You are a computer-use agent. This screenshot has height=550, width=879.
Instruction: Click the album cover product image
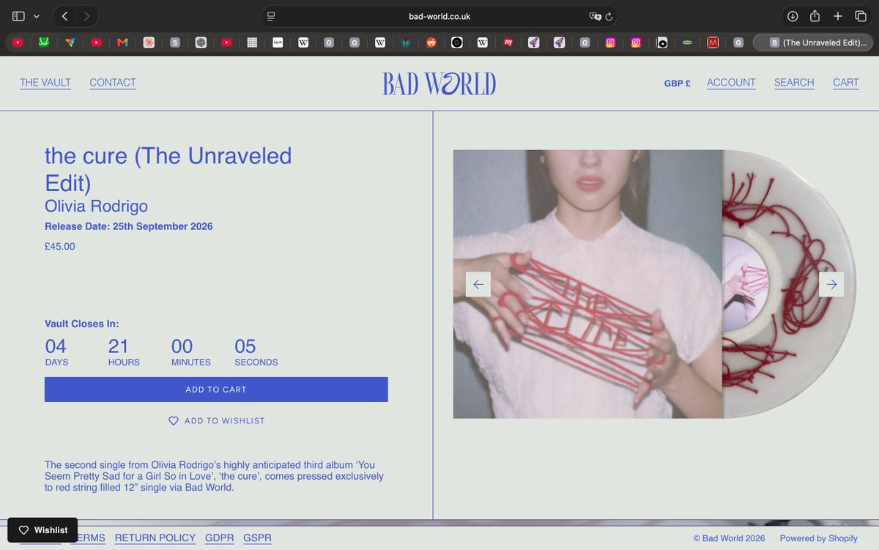tap(588, 284)
